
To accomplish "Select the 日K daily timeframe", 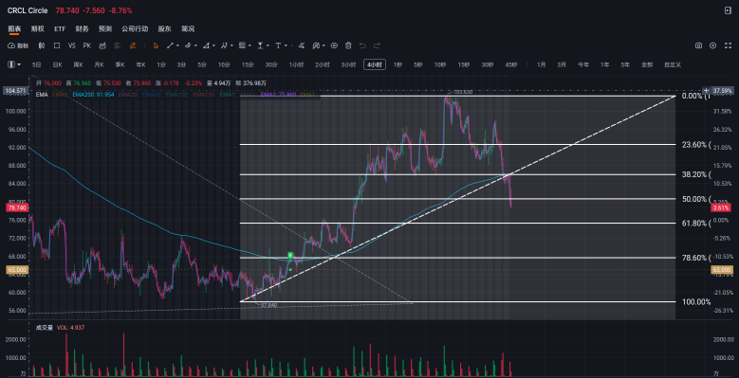I will (x=57, y=64).
